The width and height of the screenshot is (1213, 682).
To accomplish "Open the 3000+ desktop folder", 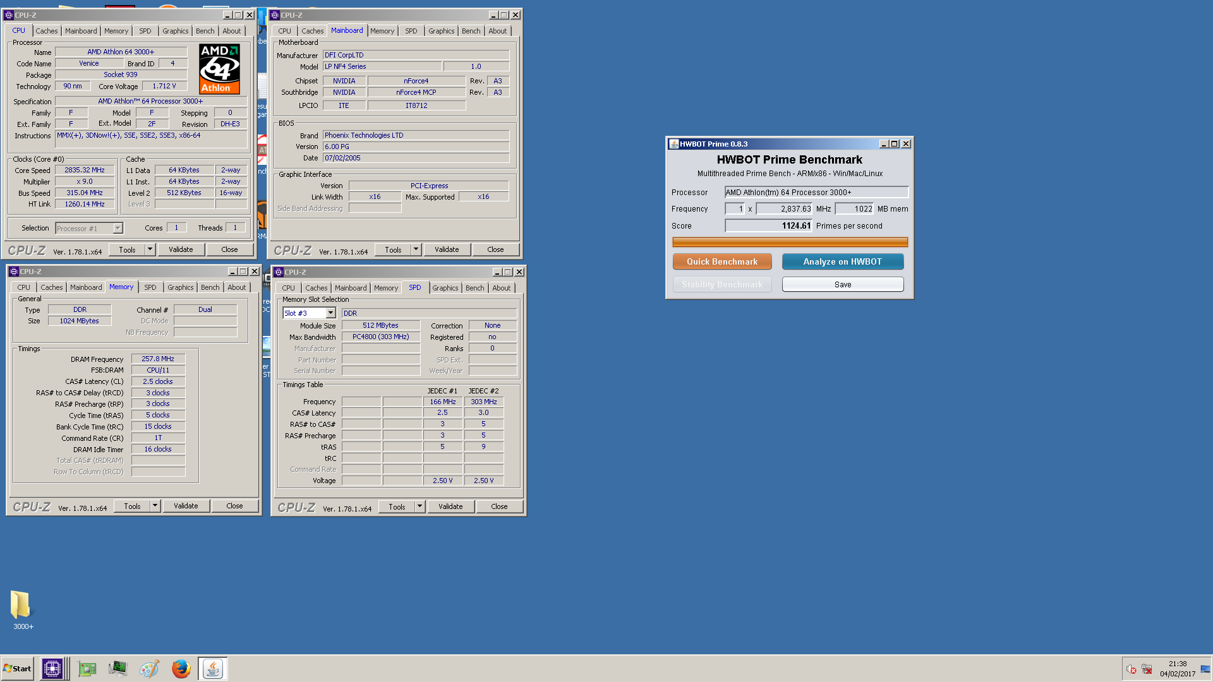I will point(23,609).
